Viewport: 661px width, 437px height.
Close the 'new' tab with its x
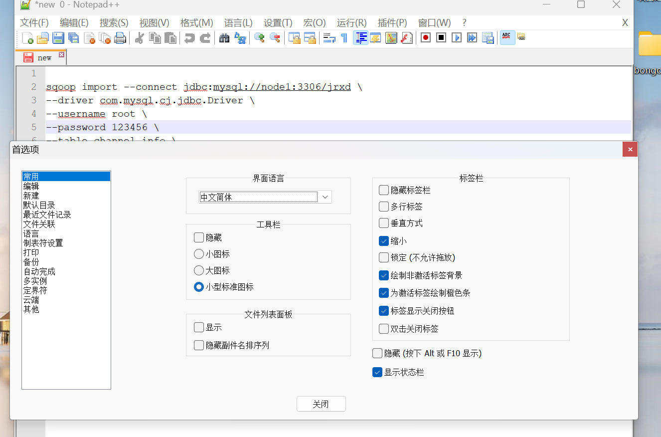click(x=62, y=55)
